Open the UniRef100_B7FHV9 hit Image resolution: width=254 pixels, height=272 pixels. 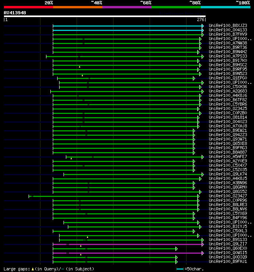click(228, 34)
